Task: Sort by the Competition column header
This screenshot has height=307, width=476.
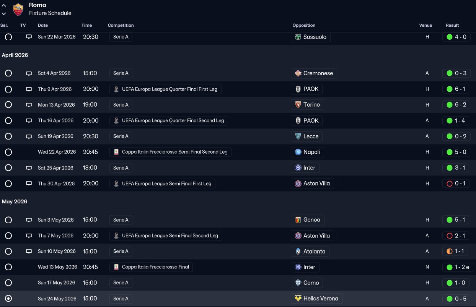Action: point(121,25)
